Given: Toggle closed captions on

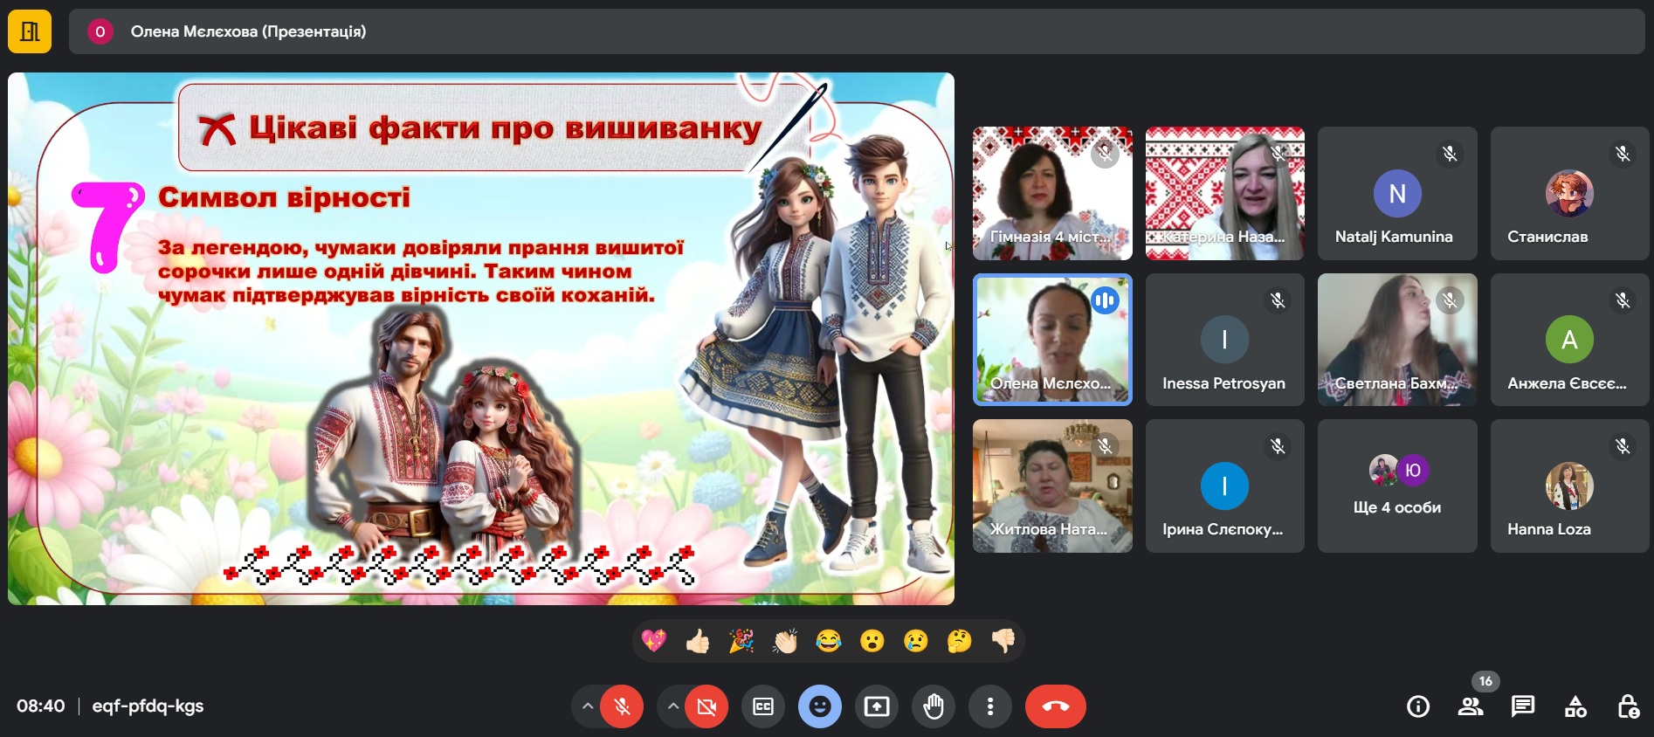Looking at the screenshot, I should click(x=763, y=706).
